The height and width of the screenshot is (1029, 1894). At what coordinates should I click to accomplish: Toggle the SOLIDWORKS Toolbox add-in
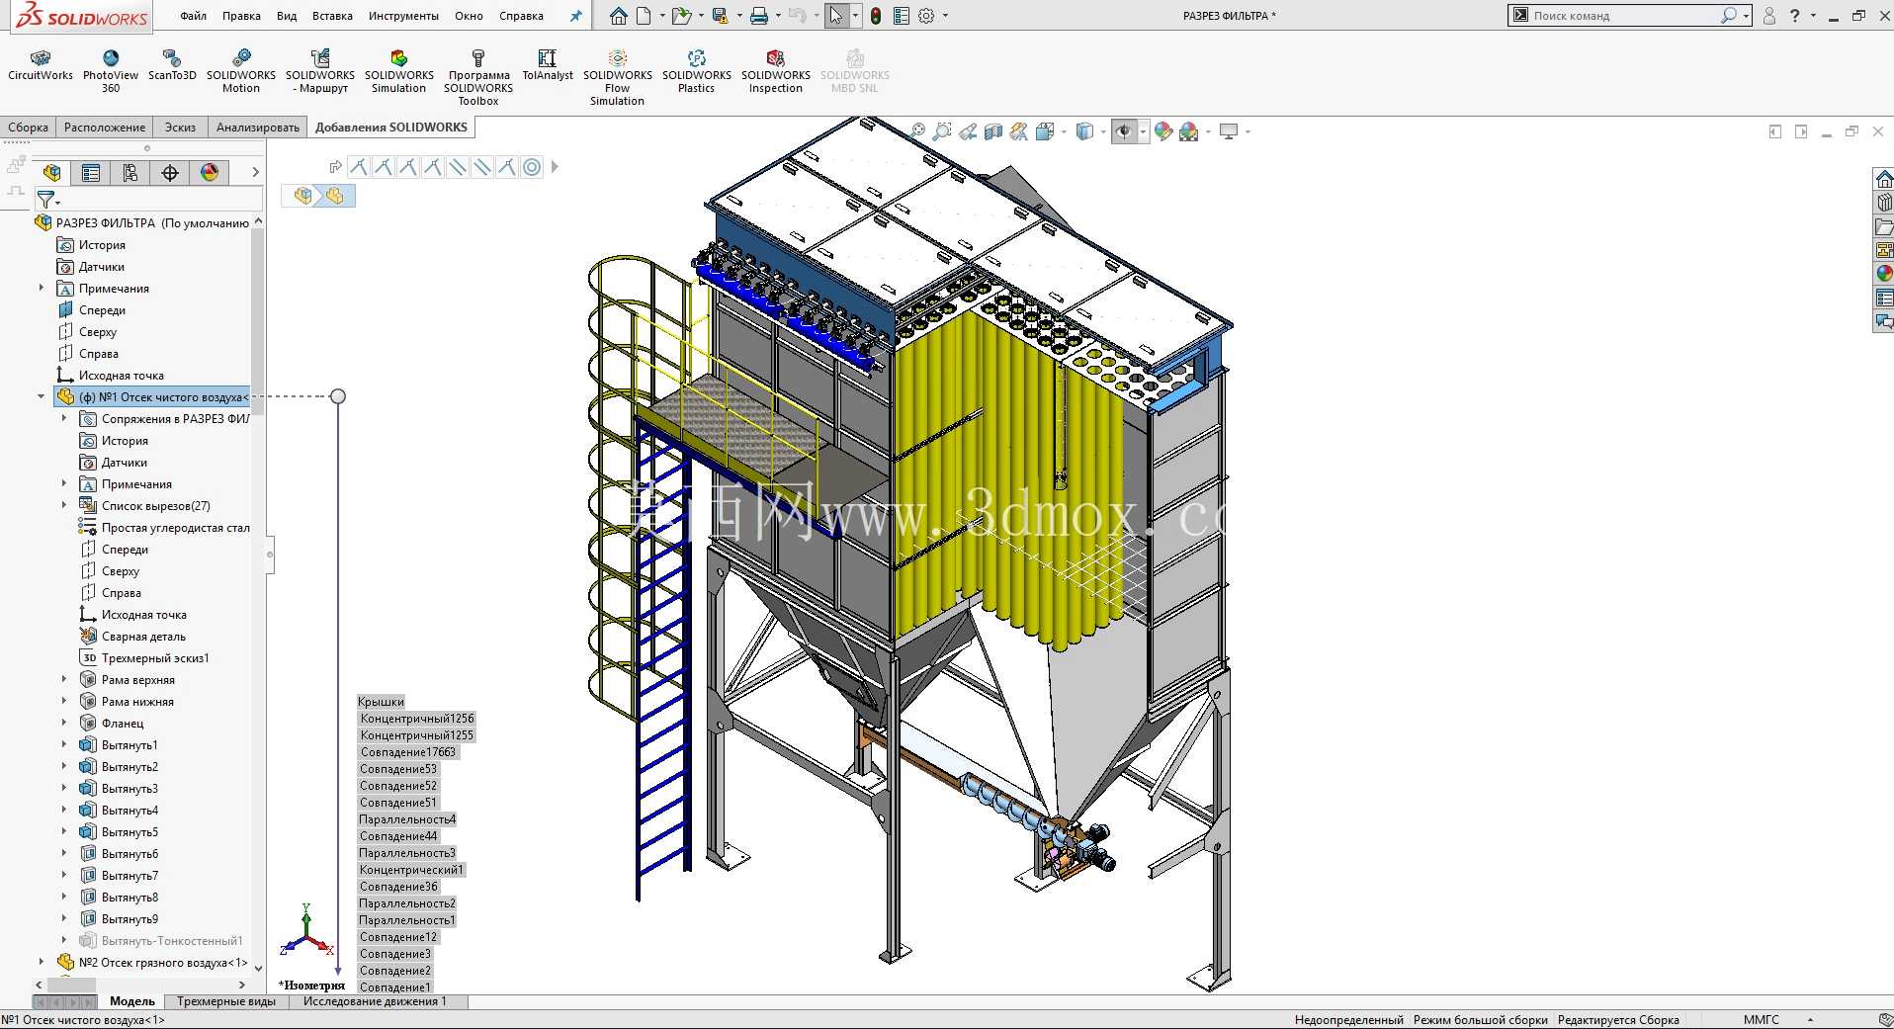(478, 77)
